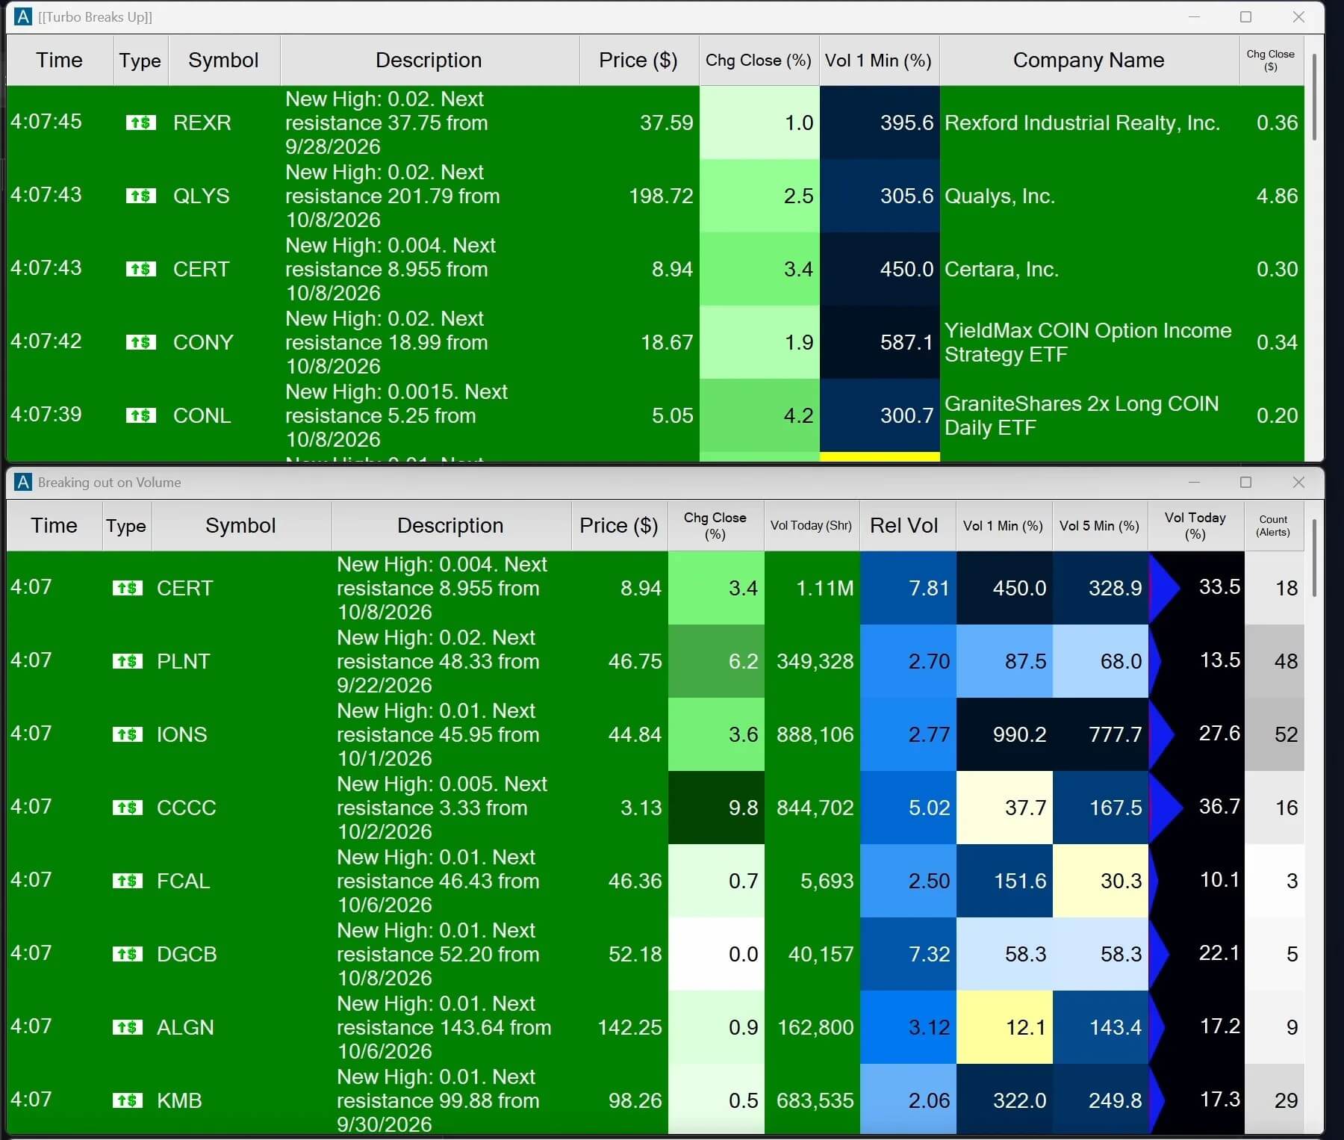Click the IONS alert type icon
Image resolution: width=1344 pixels, height=1140 pixels.
[128, 734]
